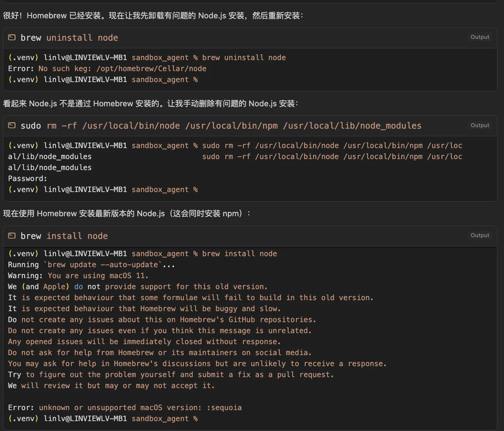Click line 'some formulae will fail to build'

coord(191,298)
